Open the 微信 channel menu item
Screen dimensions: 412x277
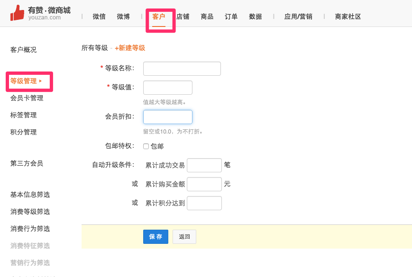(99, 16)
